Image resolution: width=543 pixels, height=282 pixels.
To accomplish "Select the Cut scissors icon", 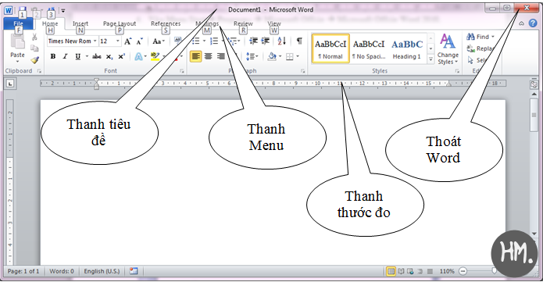I will pyautogui.click(x=34, y=37).
